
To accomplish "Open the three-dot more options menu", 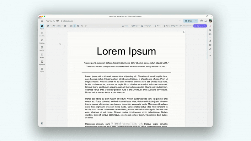I will 180,21.
